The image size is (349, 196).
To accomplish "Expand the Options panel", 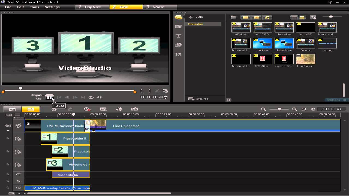I will click(337, 100).
